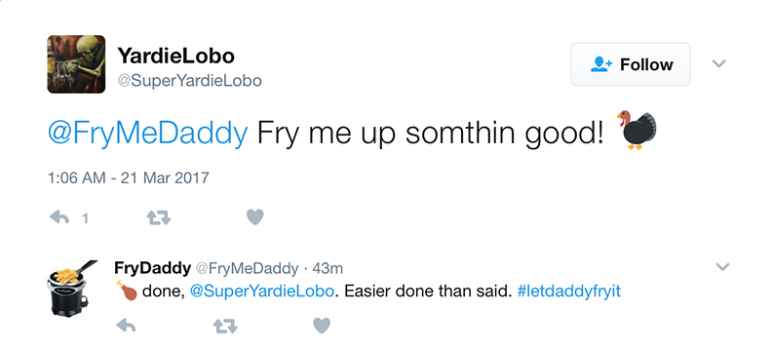Like FryDaddy's reply with the heart icon

pos(322,326)
